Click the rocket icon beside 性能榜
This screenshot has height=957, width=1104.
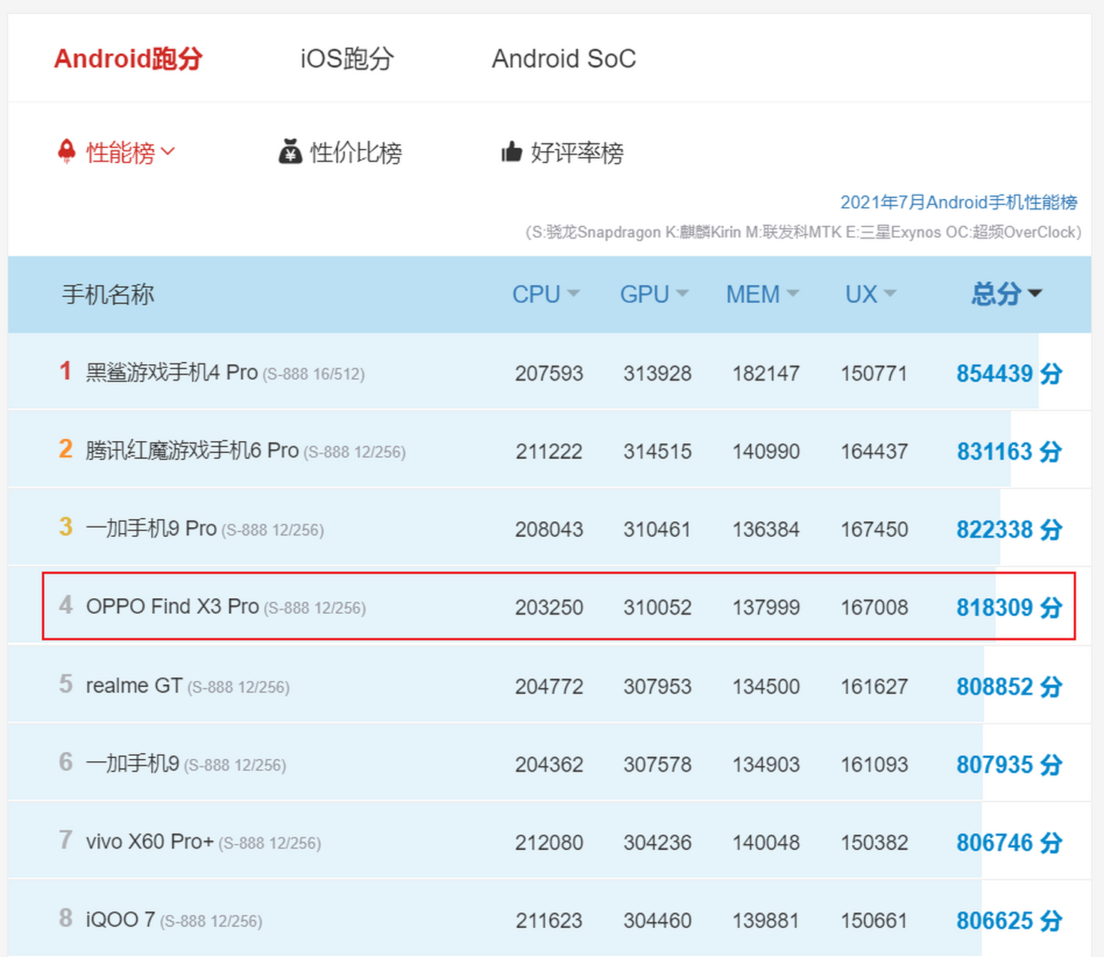click(x=67, y=151)
